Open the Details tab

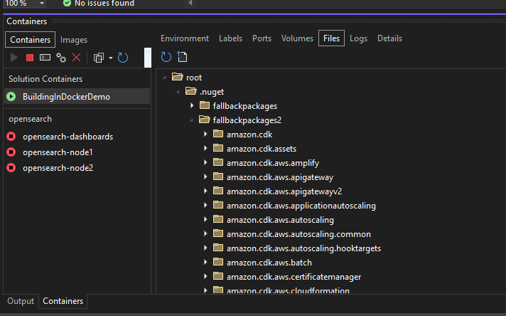pos(390,38)
